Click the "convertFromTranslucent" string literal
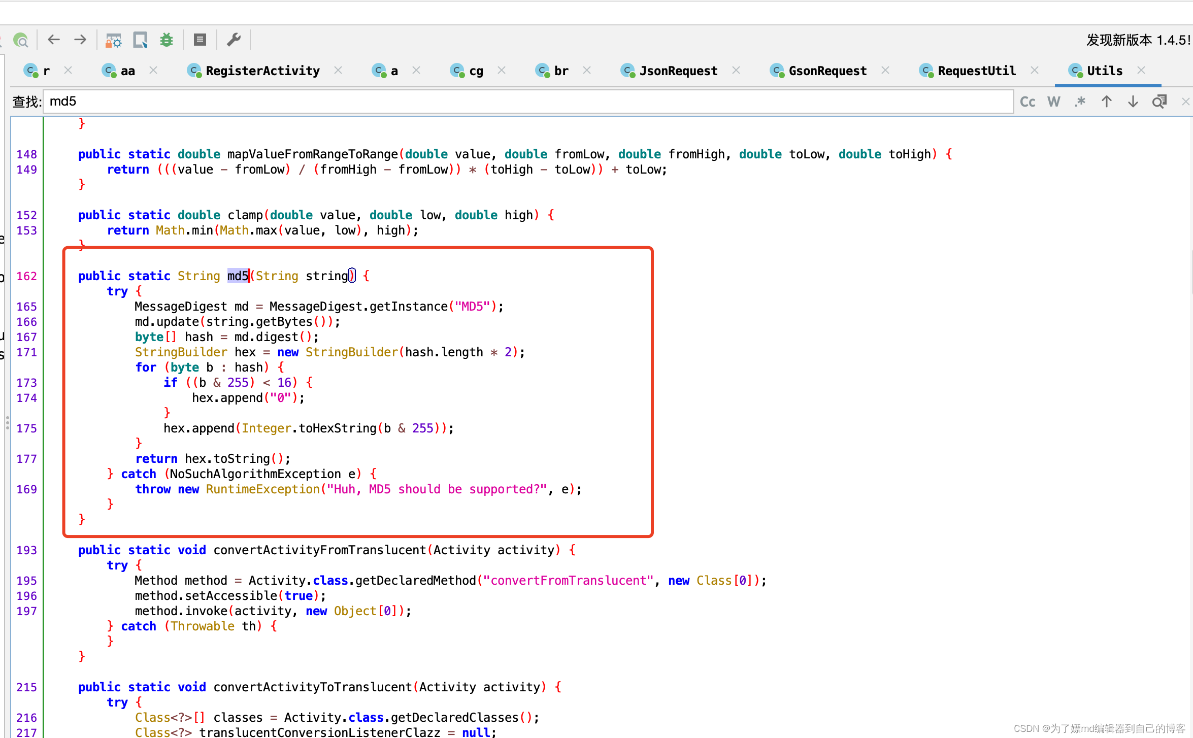Screen dimensions: 1193x738 tap(568, 581)
